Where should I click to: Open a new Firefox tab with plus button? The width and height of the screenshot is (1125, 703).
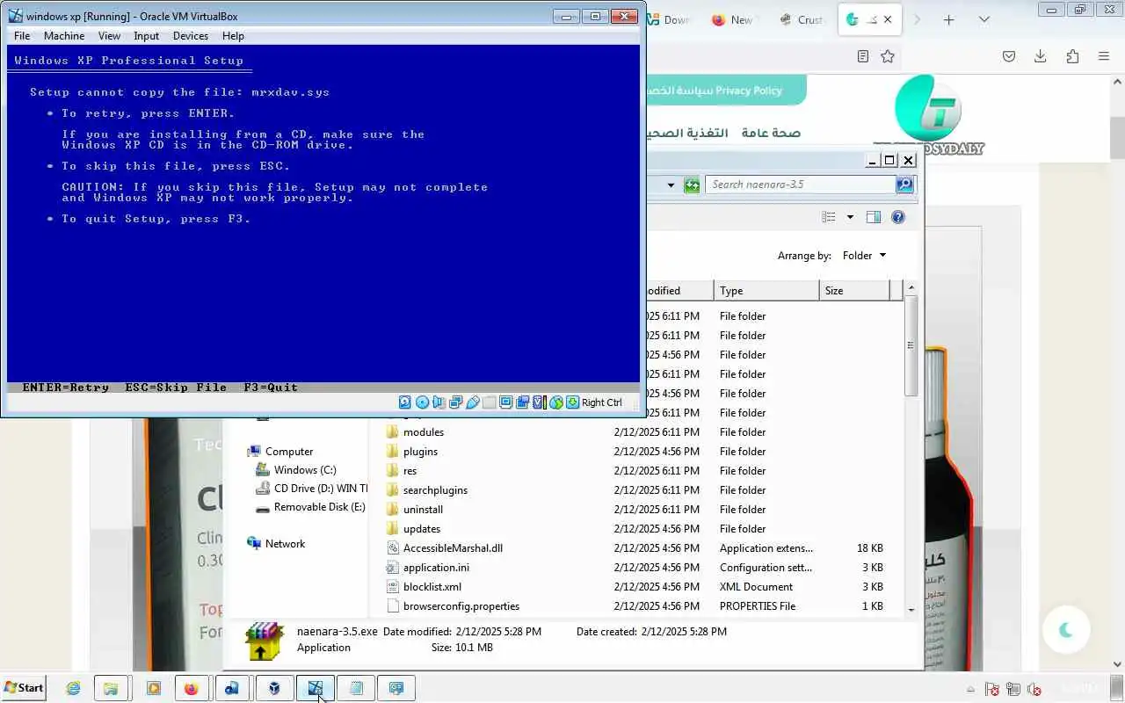point(948,19)
